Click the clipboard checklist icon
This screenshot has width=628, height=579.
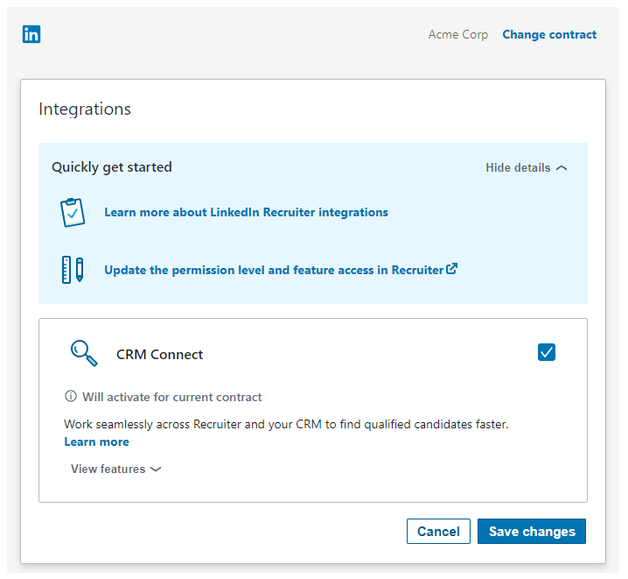[73, 212]
